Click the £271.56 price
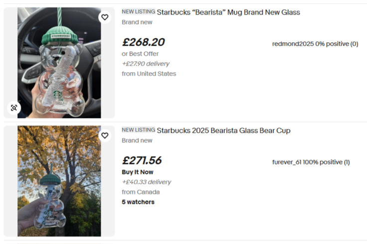The width and height of the screenshot is (367, 244). [142, 161]
